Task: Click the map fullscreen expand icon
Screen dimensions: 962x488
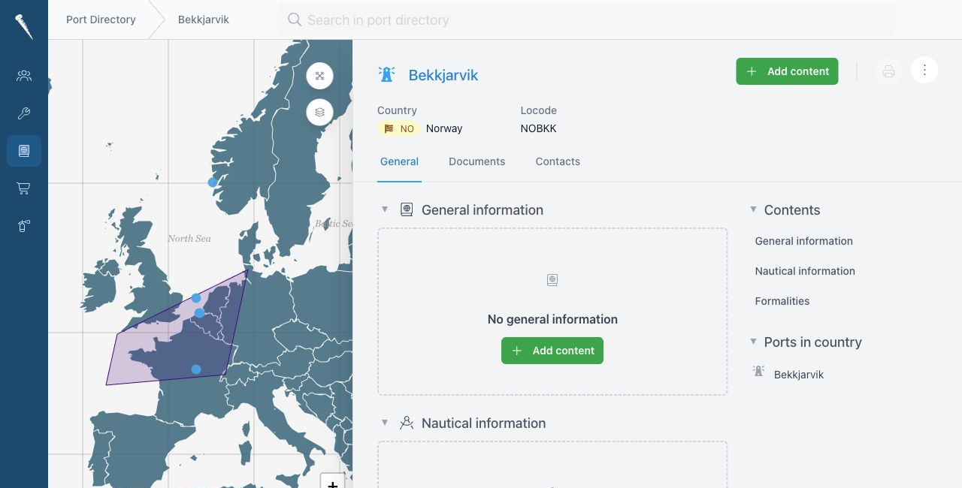Action: point(319,76)
